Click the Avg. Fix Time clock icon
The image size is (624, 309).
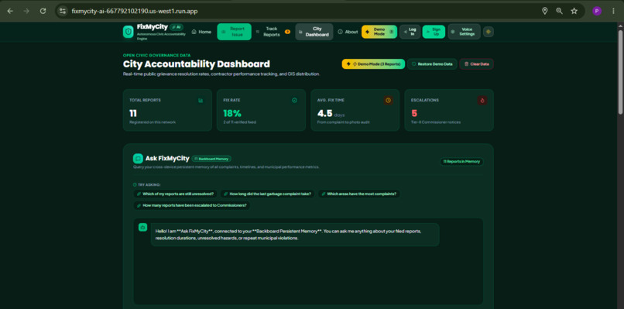click(x=389, y=101)
